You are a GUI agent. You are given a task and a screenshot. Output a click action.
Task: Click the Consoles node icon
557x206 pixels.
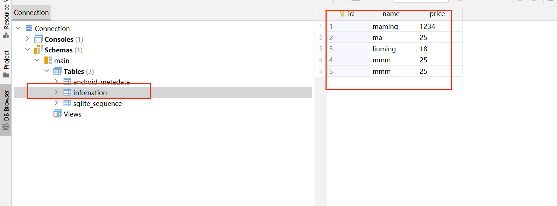[x=38, y=39]
